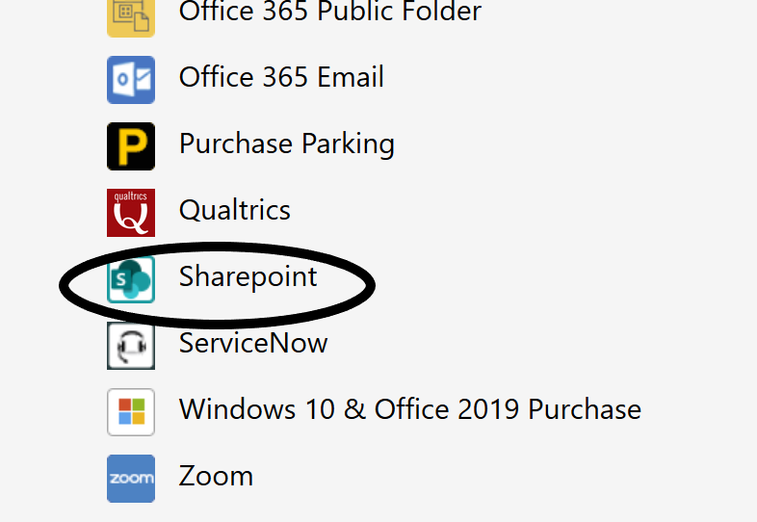Click the yellow P Purchase Parking icon

click(x=130, y=145)
